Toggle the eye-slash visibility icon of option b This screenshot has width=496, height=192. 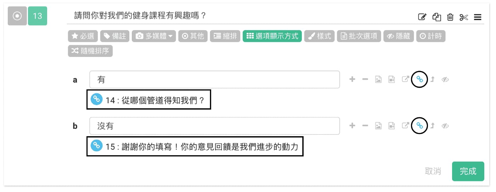tap(445, 126)
